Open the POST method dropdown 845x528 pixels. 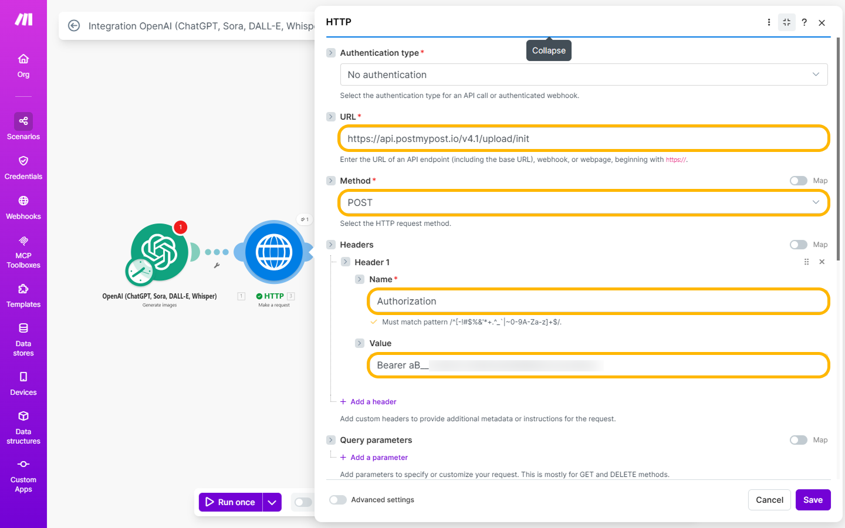tap(583, 203)
